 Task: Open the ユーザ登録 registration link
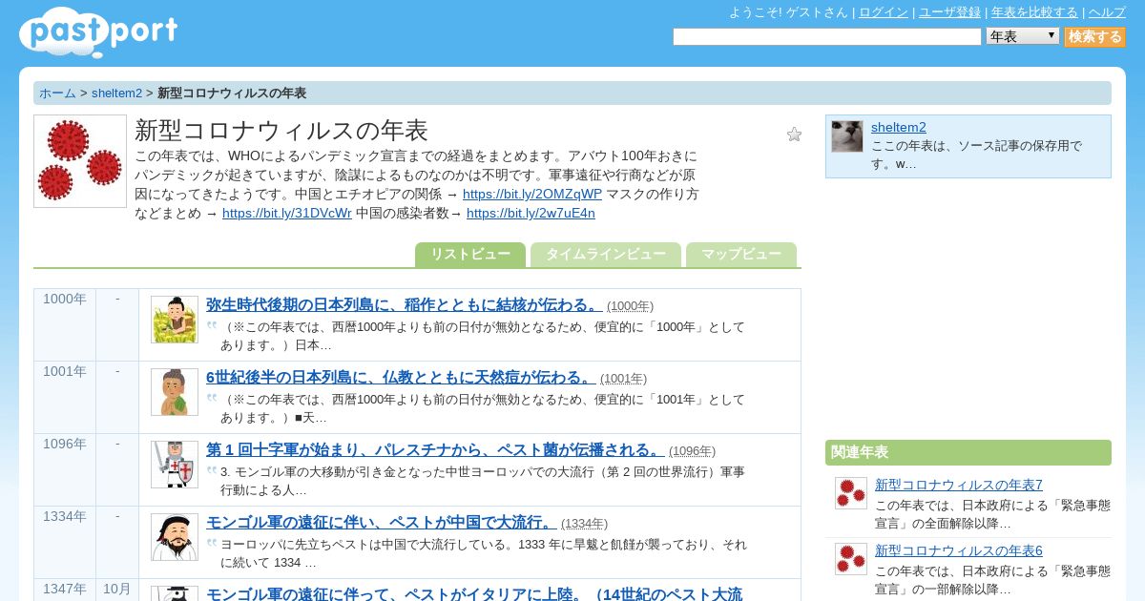(949, 12)
